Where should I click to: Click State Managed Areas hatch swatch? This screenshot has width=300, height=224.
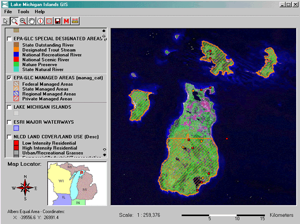click(16, 89)
